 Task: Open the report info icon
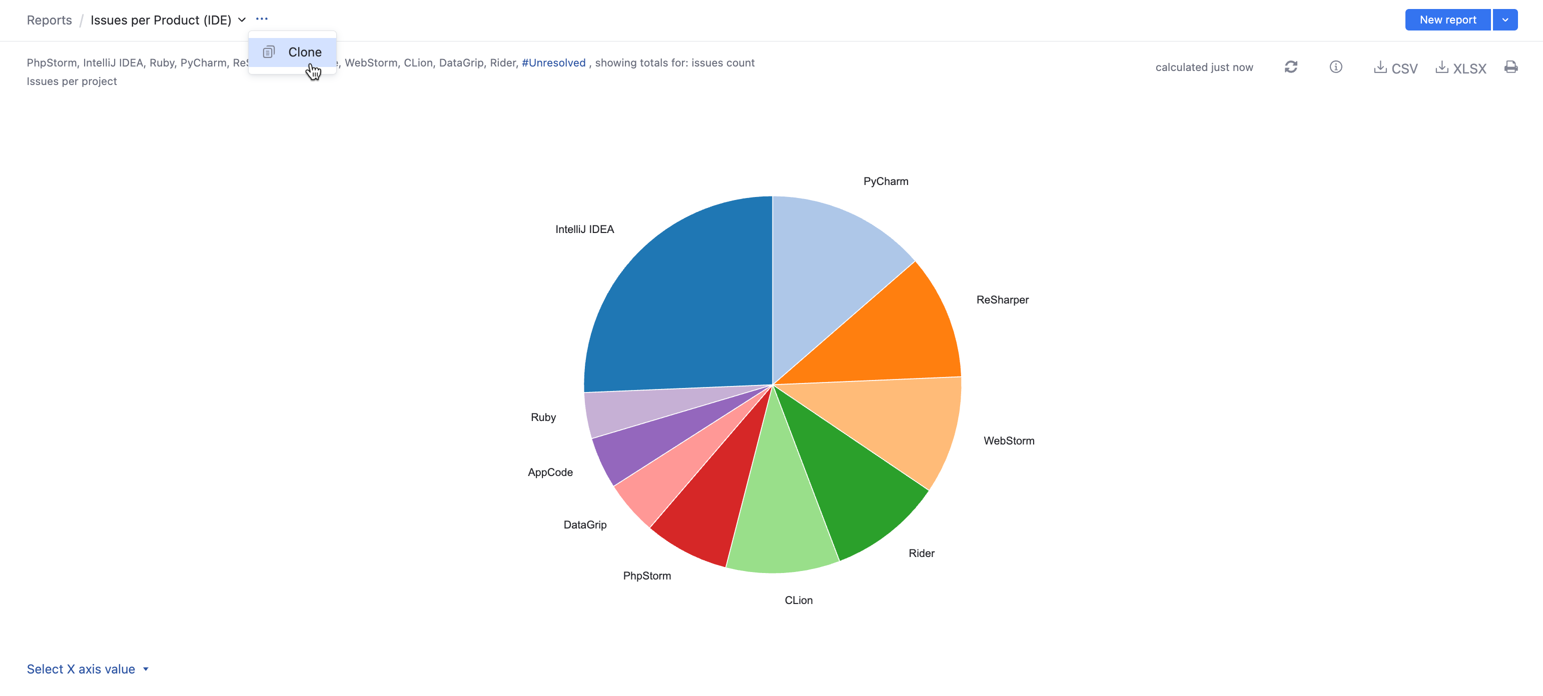tap(1335, 67)
